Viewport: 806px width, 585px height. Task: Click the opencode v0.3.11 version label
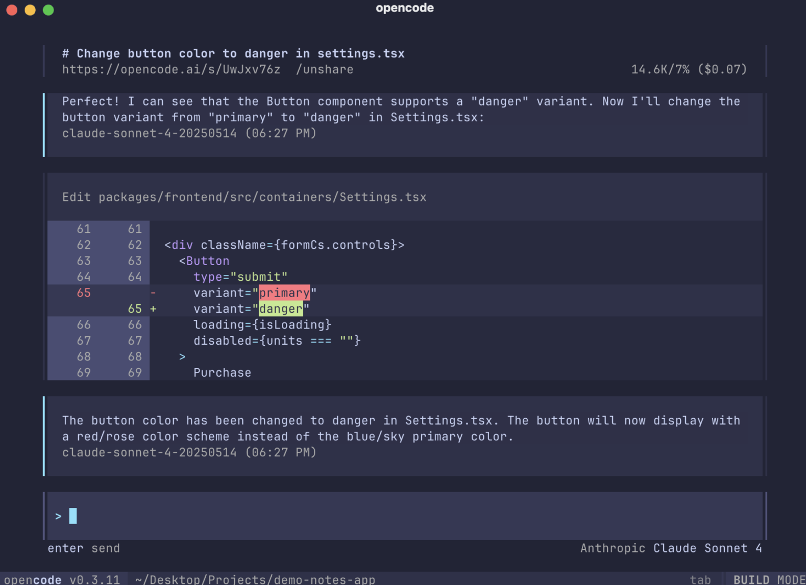pos(59,579)
